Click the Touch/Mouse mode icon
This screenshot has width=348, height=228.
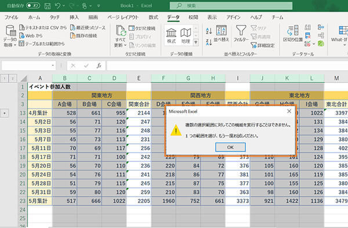tap(84, 6)
